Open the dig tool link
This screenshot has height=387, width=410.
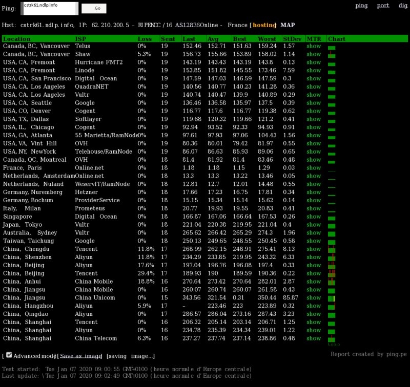[400, 6]
